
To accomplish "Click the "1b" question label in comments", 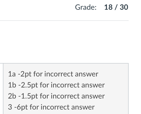I will coord(12,85).
